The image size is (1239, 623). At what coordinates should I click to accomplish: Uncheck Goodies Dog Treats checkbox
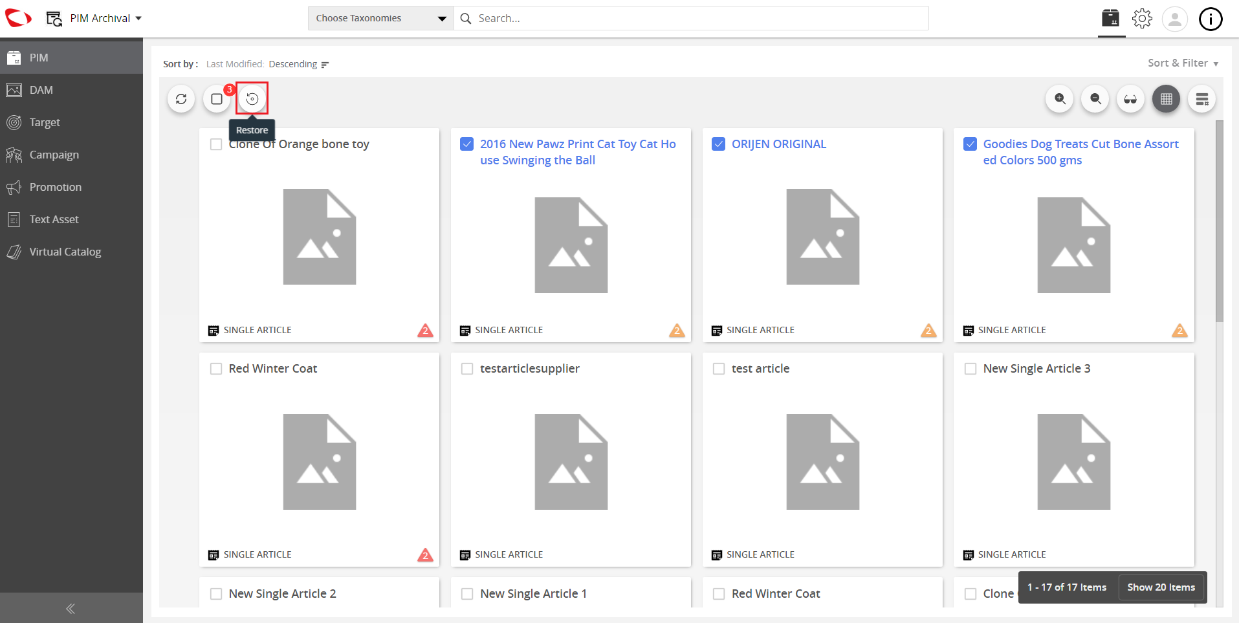[x=970, y=144]
